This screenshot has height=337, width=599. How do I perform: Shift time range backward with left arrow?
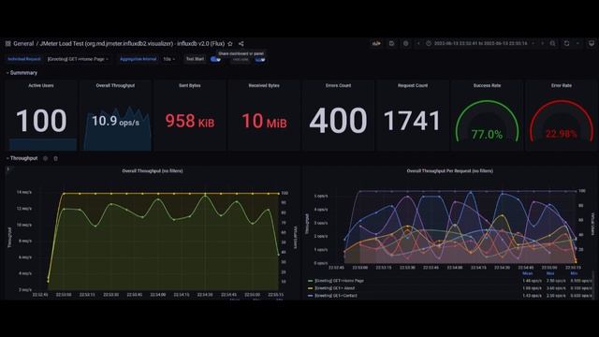click(418, 44)
